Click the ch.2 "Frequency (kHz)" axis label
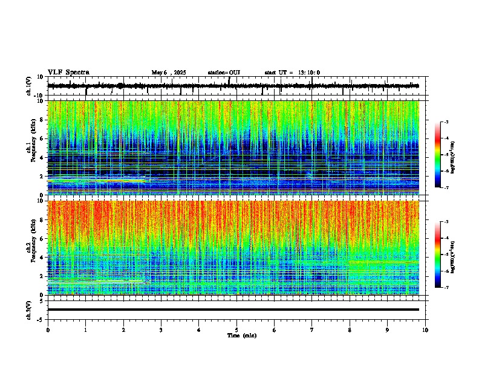Viewport: 479px width, 370px height. (33, 241)
